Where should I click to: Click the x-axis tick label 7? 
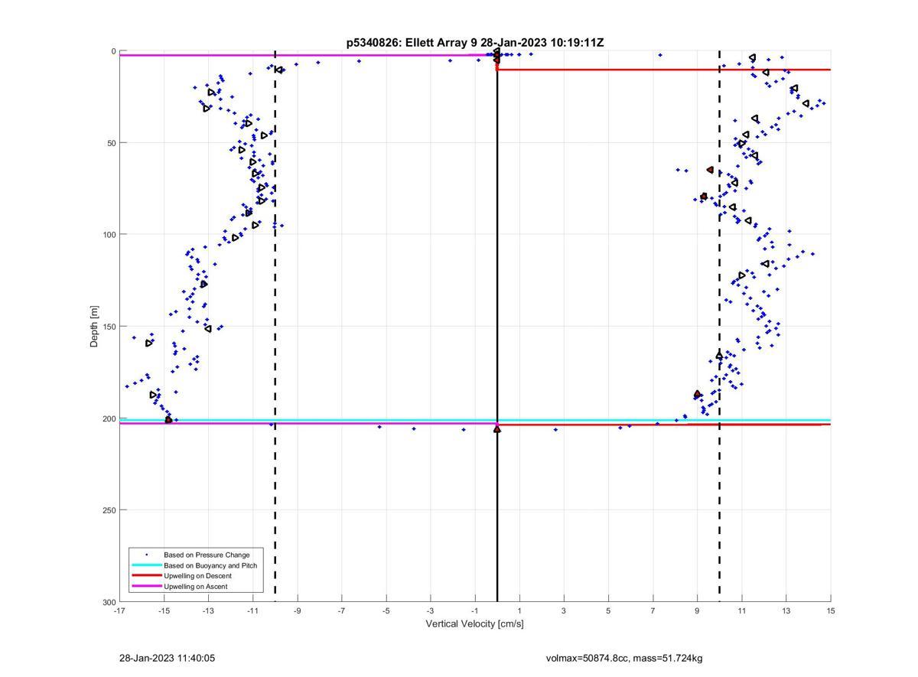click(x=653, y=611)
